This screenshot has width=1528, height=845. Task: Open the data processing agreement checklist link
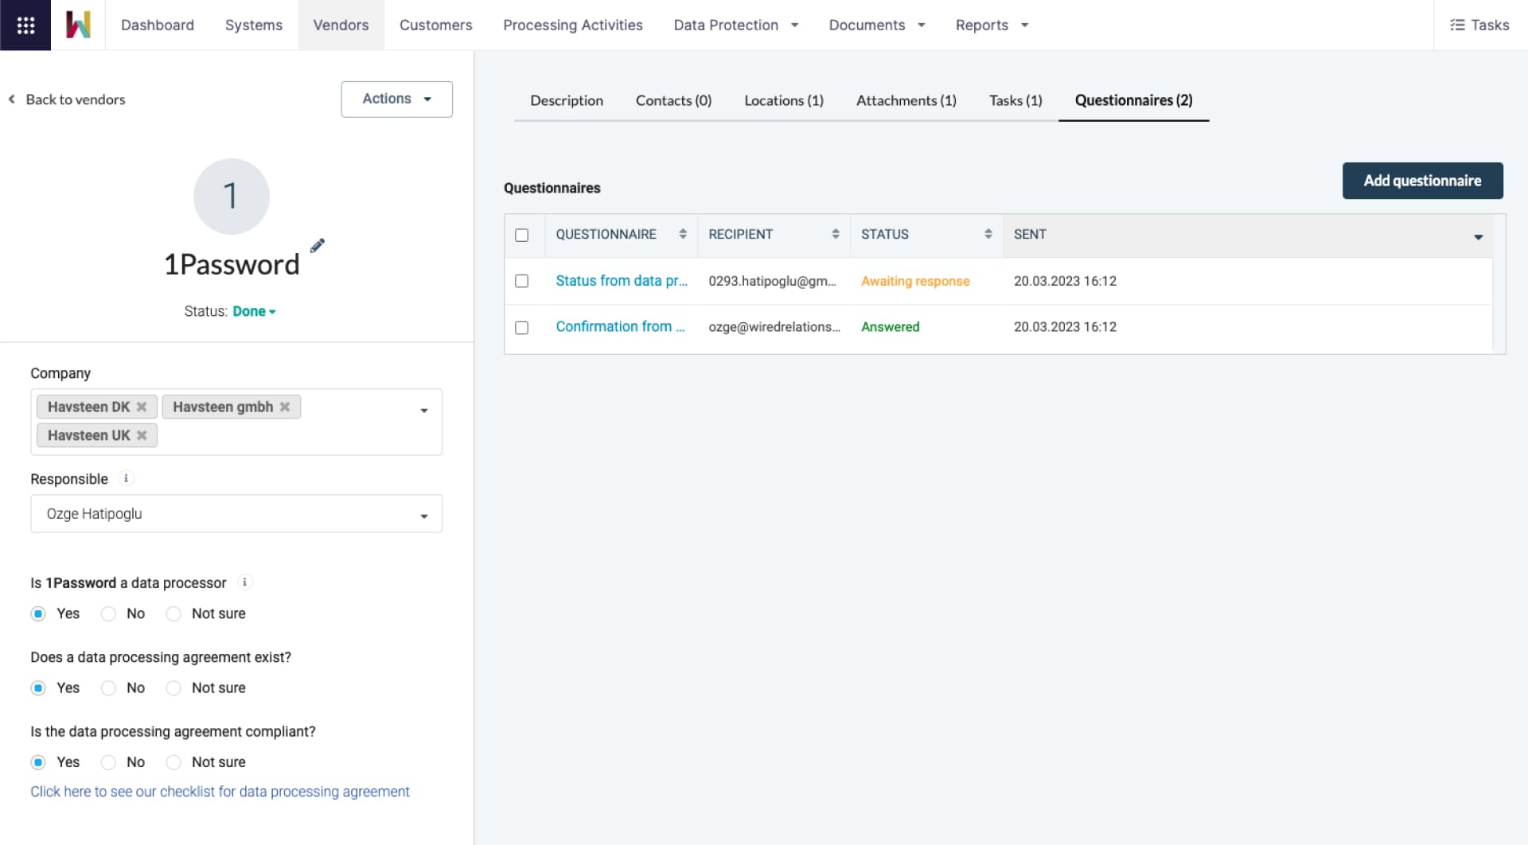tap(220, 792)
